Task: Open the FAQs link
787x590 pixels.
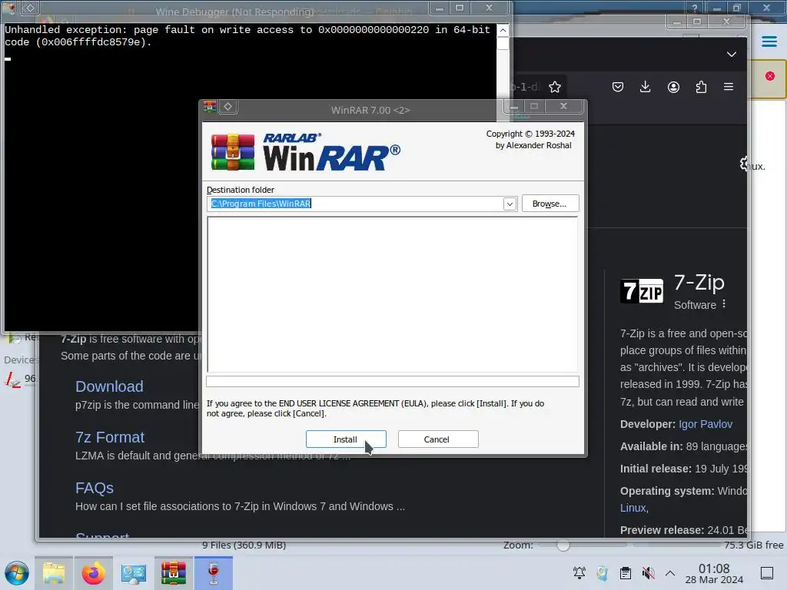Action: point(95,488)
